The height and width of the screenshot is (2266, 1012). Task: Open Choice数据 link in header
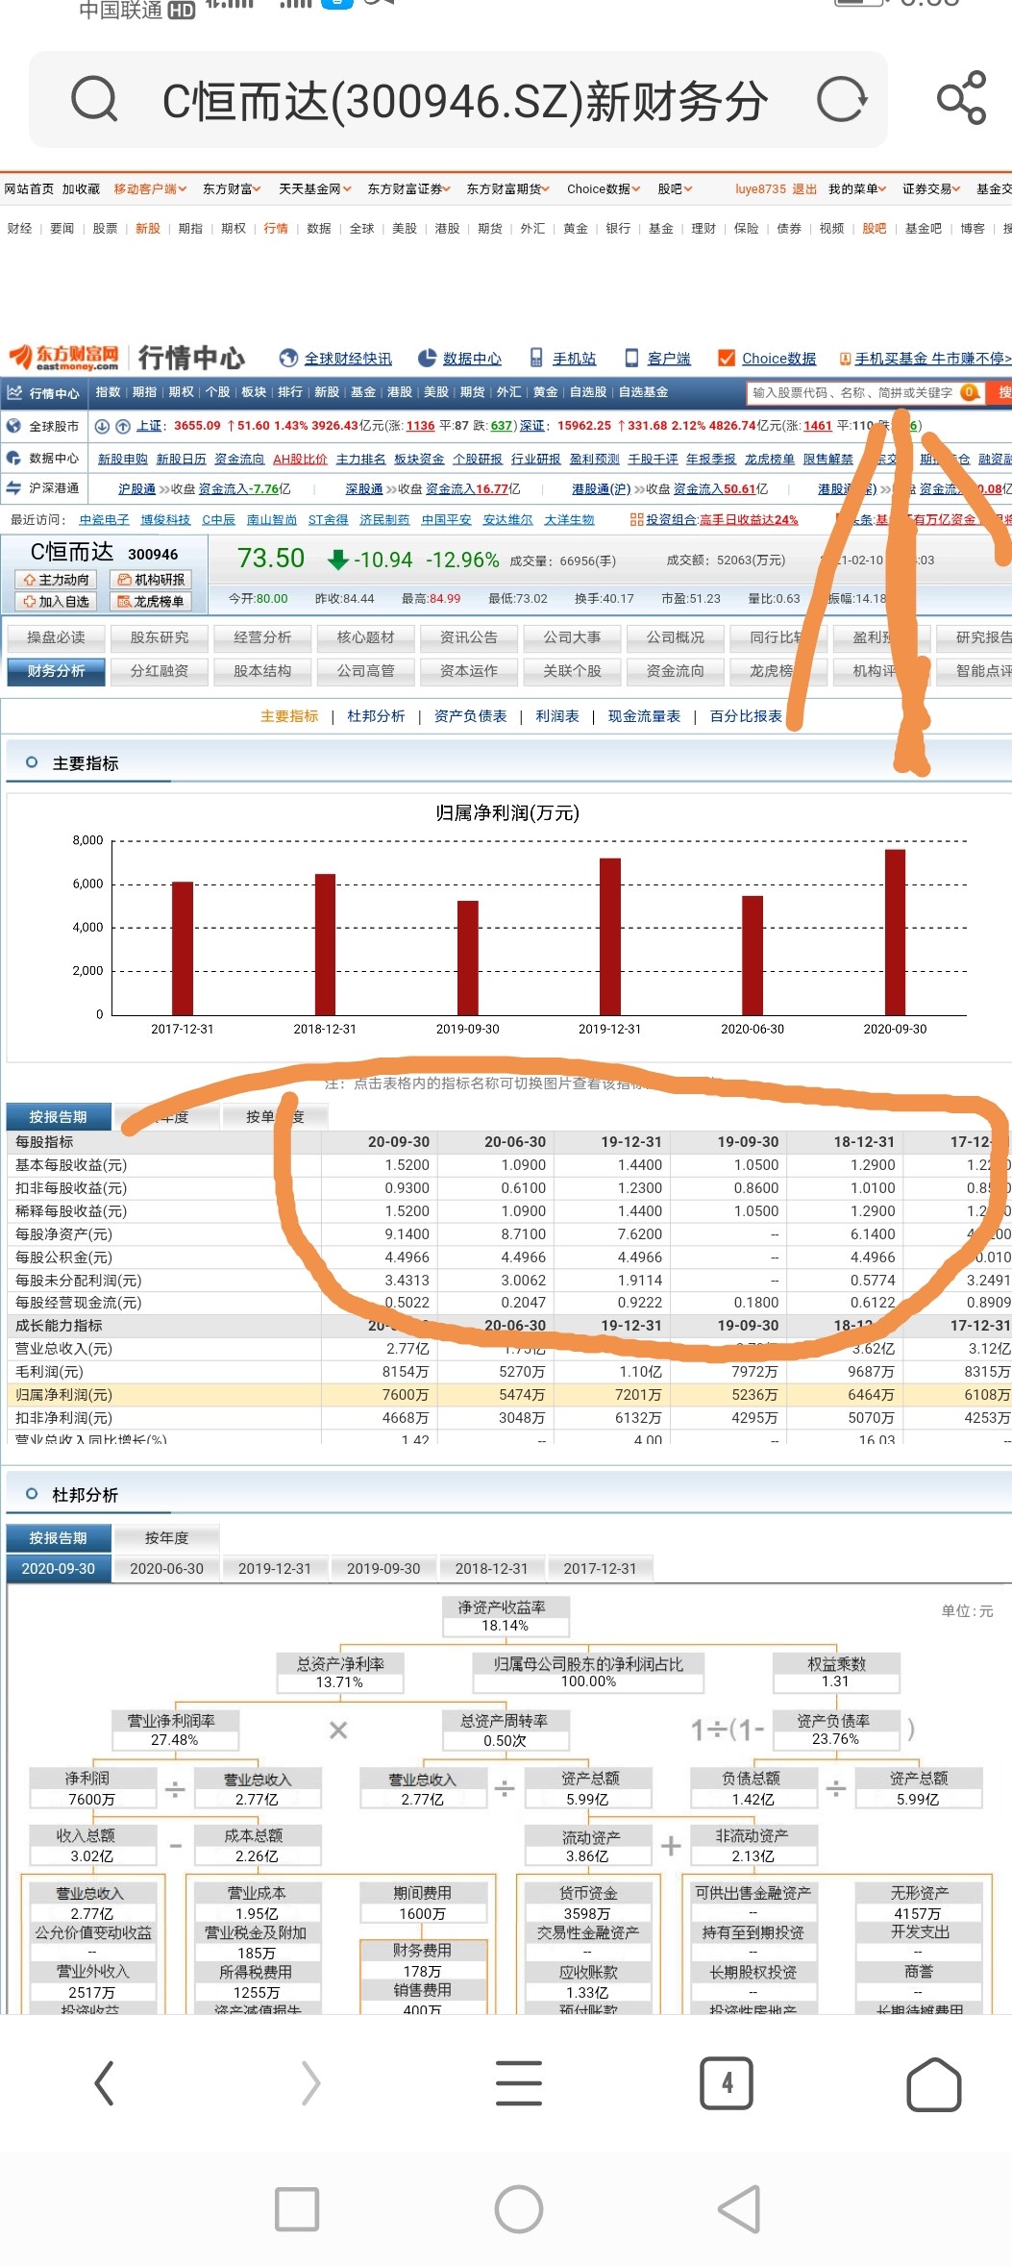click(x=768, y=359)
